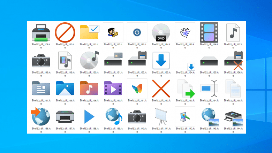
Task: Click the music note file icon Shell32_dll_117
Action: pos(233,32)
